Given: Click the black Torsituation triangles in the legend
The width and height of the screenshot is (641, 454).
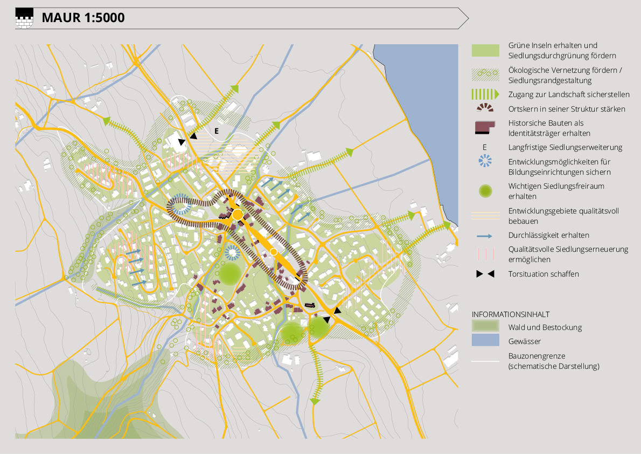Looking at the screenshot, I should coord(485,274).
